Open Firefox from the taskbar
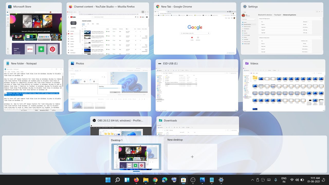This screenshot has height=185, width=329. [136, 180]
